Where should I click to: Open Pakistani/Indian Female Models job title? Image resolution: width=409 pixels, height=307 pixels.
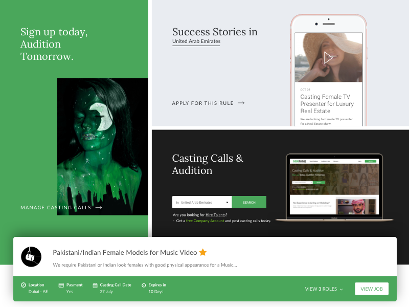(x=125, y=252)
